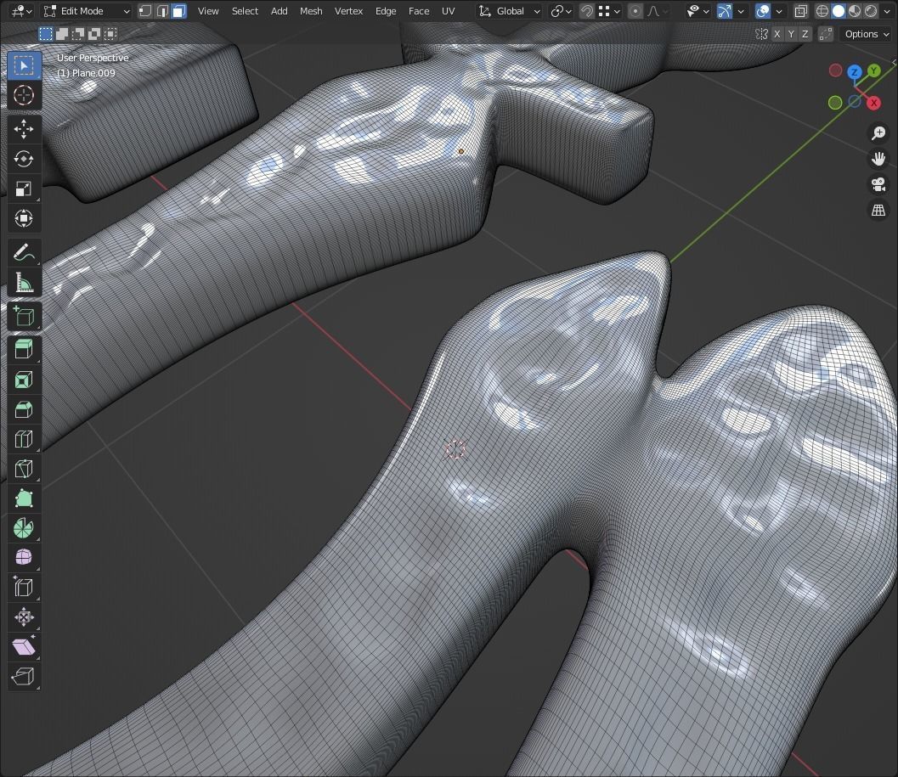Viewport: 898px width, 777px height.
Task: Switch to material preview shading
Action: click(x=855, y=11)
